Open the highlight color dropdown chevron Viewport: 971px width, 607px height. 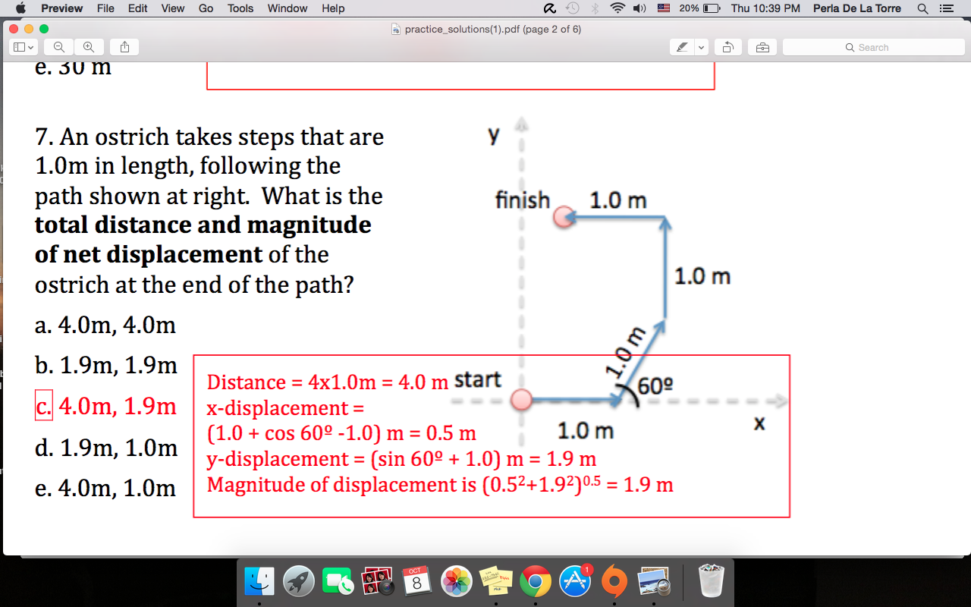coord(700,46)
